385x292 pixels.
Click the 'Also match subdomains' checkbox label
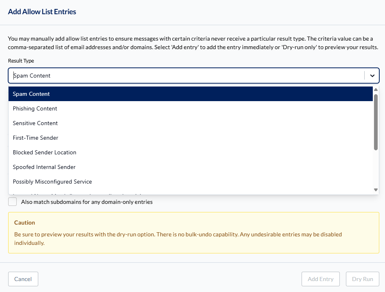[x=87, y=202]
